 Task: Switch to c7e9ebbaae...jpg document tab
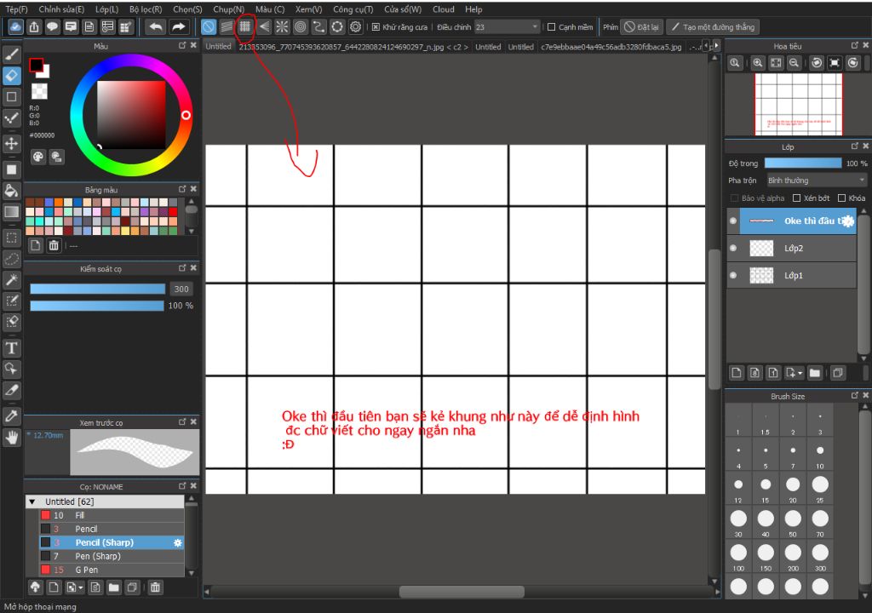(611, 47)
